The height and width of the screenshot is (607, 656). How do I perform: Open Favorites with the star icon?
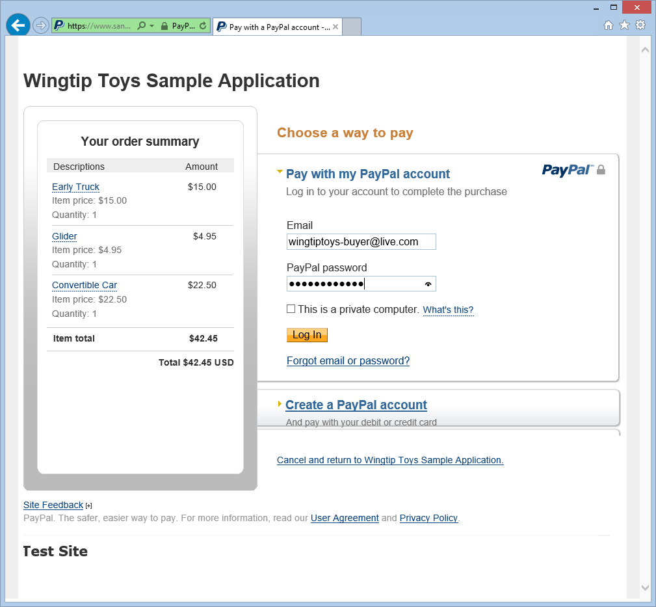(x=624, y=25)
